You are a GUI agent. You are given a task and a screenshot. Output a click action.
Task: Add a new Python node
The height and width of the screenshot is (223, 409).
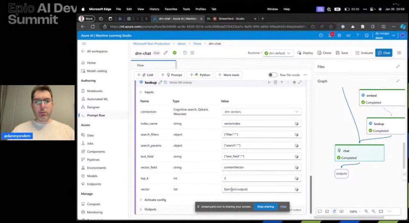pyautogui.click(x=200, y=75)
